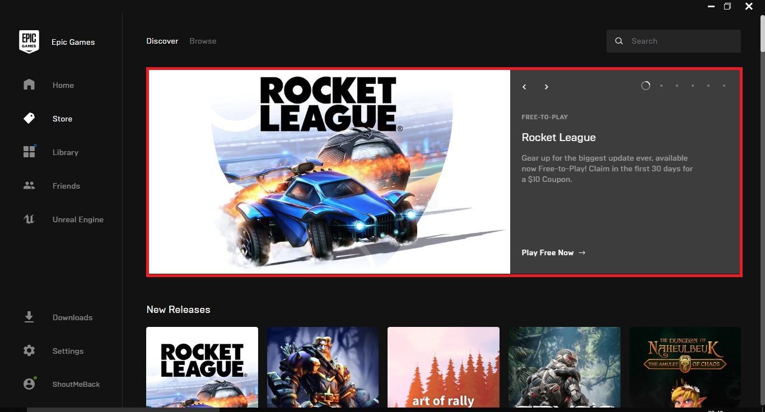Open the armored dwarf game thumbnail
This screenshot has width=765, height=412.
[323, 367]
